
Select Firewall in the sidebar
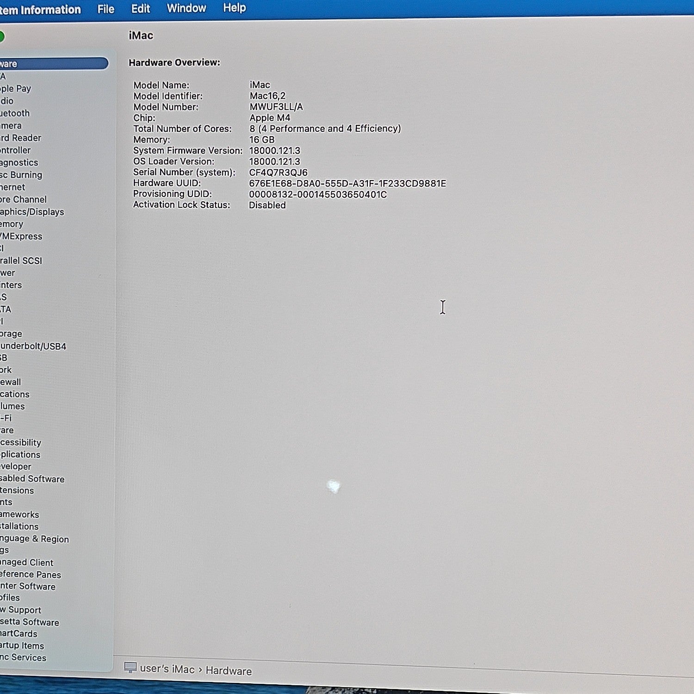click(10, 382)
